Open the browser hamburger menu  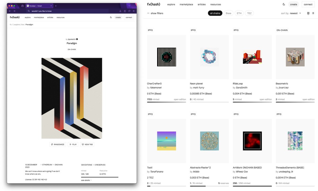coord(134,11)
